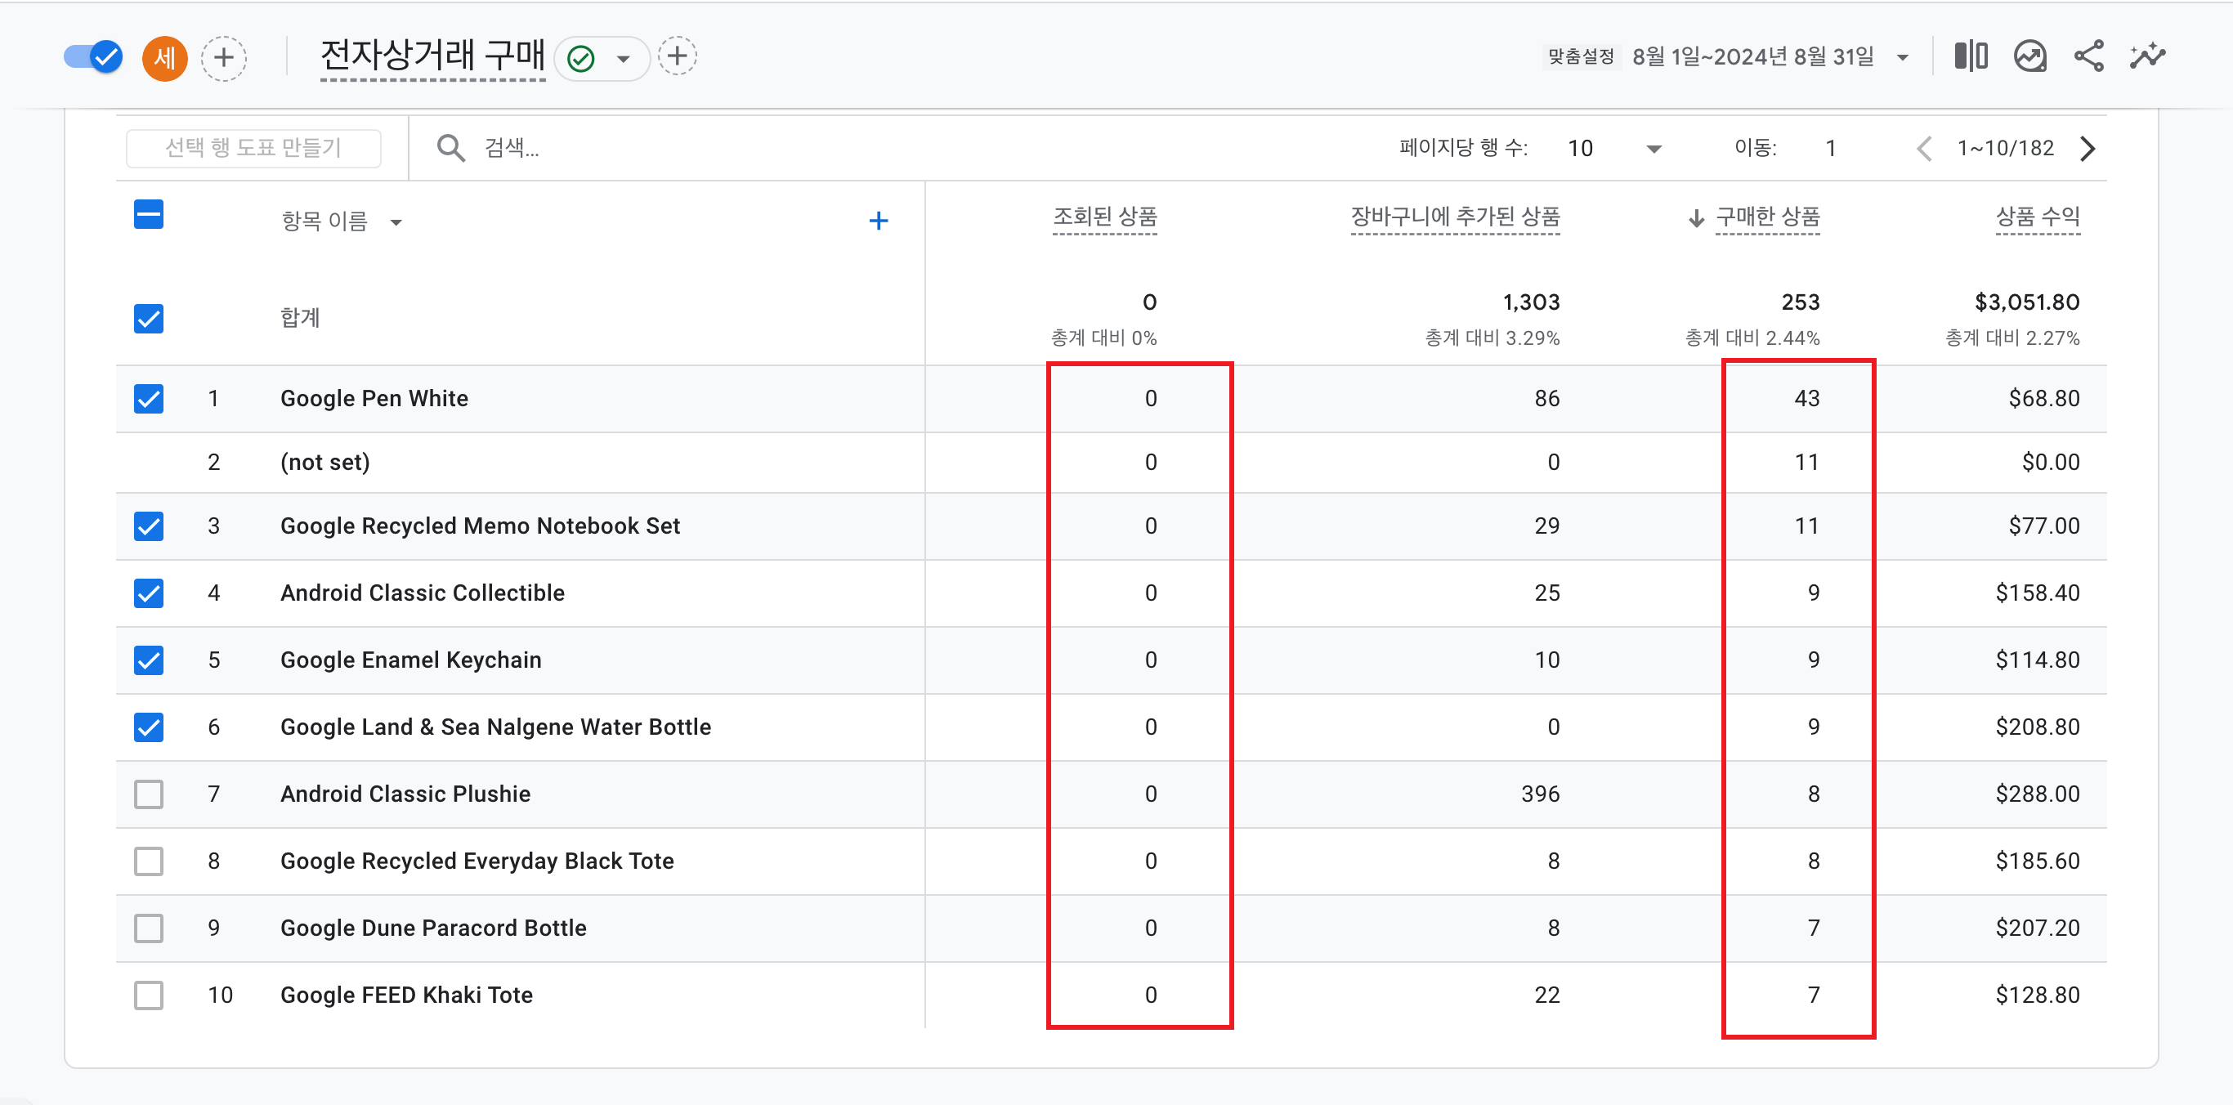Screen dimensions: 2233x1105
Task: Uncheck Google Recycled Memo Notebook Set row
Action: [149, 526]
